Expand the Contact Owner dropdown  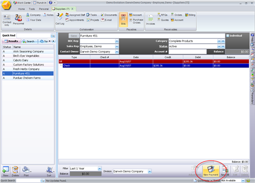[x=117, y=51]
